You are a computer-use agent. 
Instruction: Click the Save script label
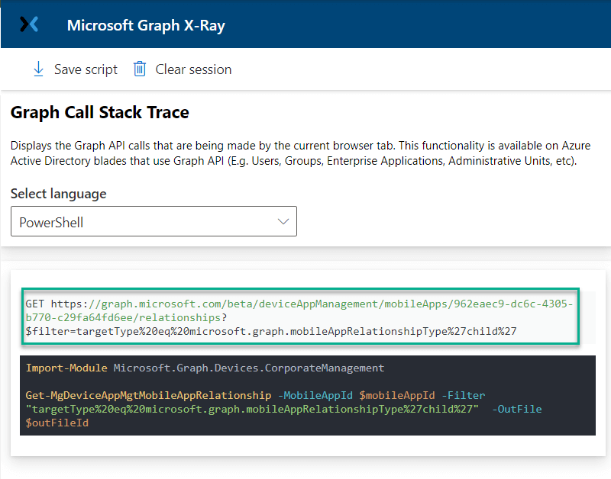(x=86, y=69)
